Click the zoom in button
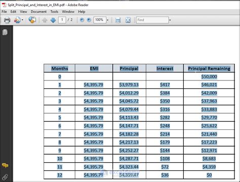 [89, 20]
